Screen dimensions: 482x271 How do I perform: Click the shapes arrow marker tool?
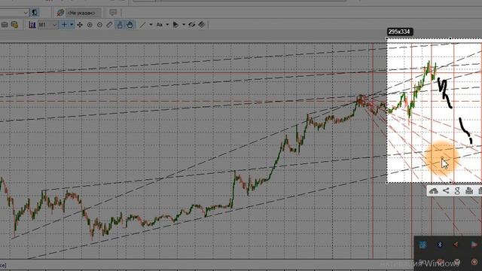tap(175, 25)
